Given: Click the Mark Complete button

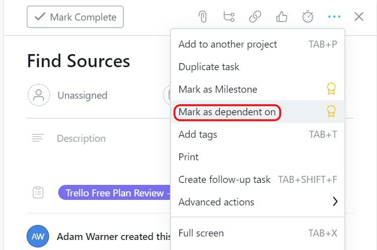Looking at the screenshot, I should 75,17.
